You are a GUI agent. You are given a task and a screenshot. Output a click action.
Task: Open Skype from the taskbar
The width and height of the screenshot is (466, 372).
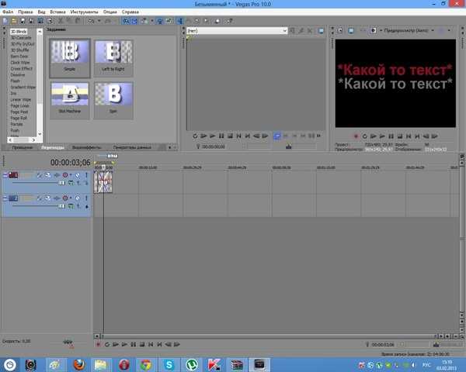(x=169, y=365)
